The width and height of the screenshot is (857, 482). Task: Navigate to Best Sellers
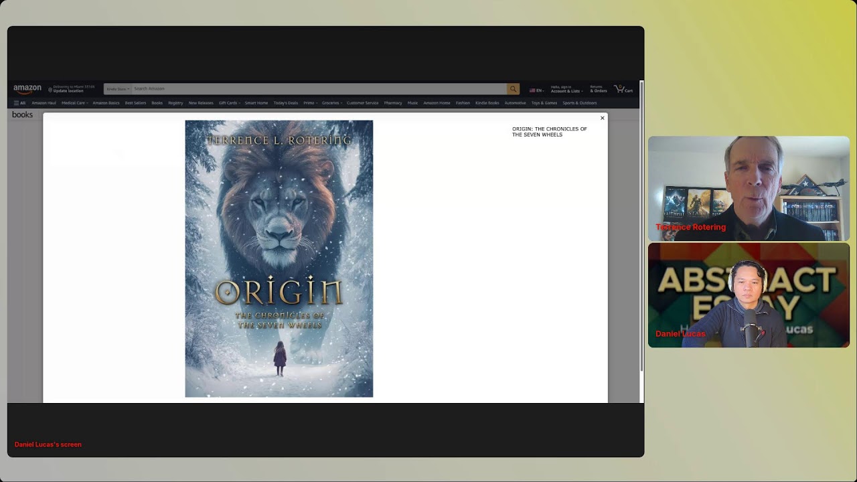[135, 103]
